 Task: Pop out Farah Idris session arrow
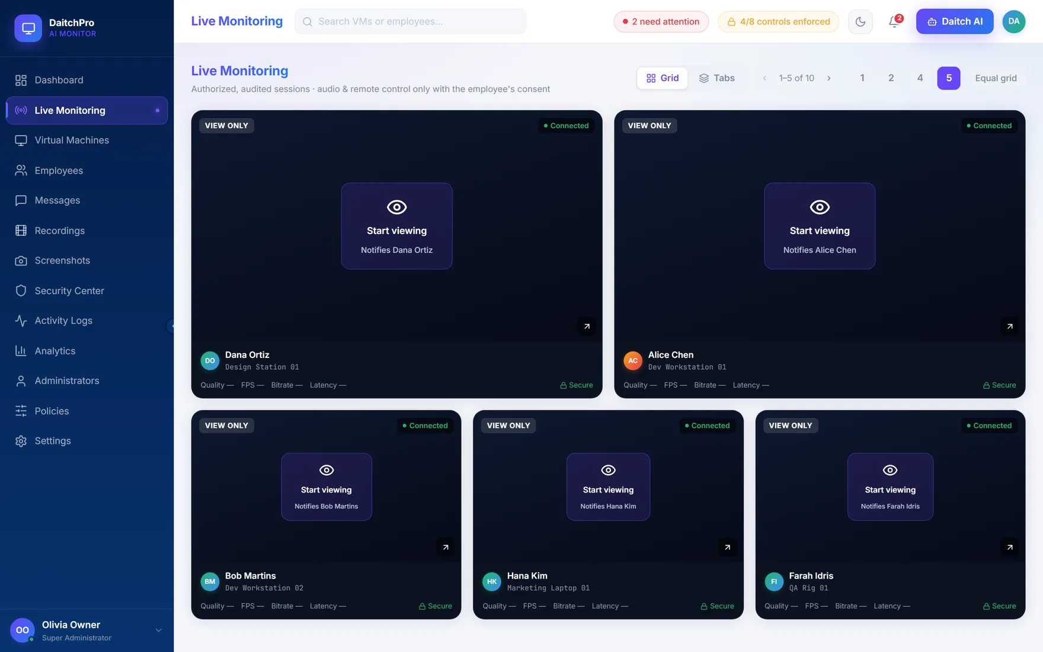[x=1010, y=548]
